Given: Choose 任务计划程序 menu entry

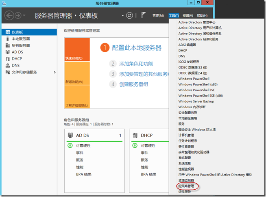Looking at the screenshot, I should pos(188,141).
